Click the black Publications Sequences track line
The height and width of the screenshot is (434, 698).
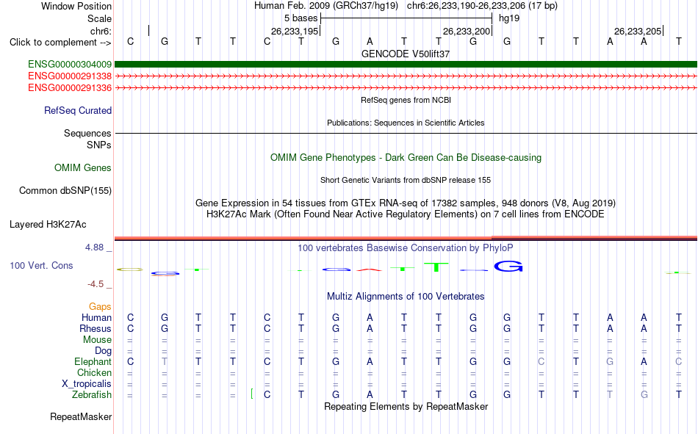pos(406,133)
